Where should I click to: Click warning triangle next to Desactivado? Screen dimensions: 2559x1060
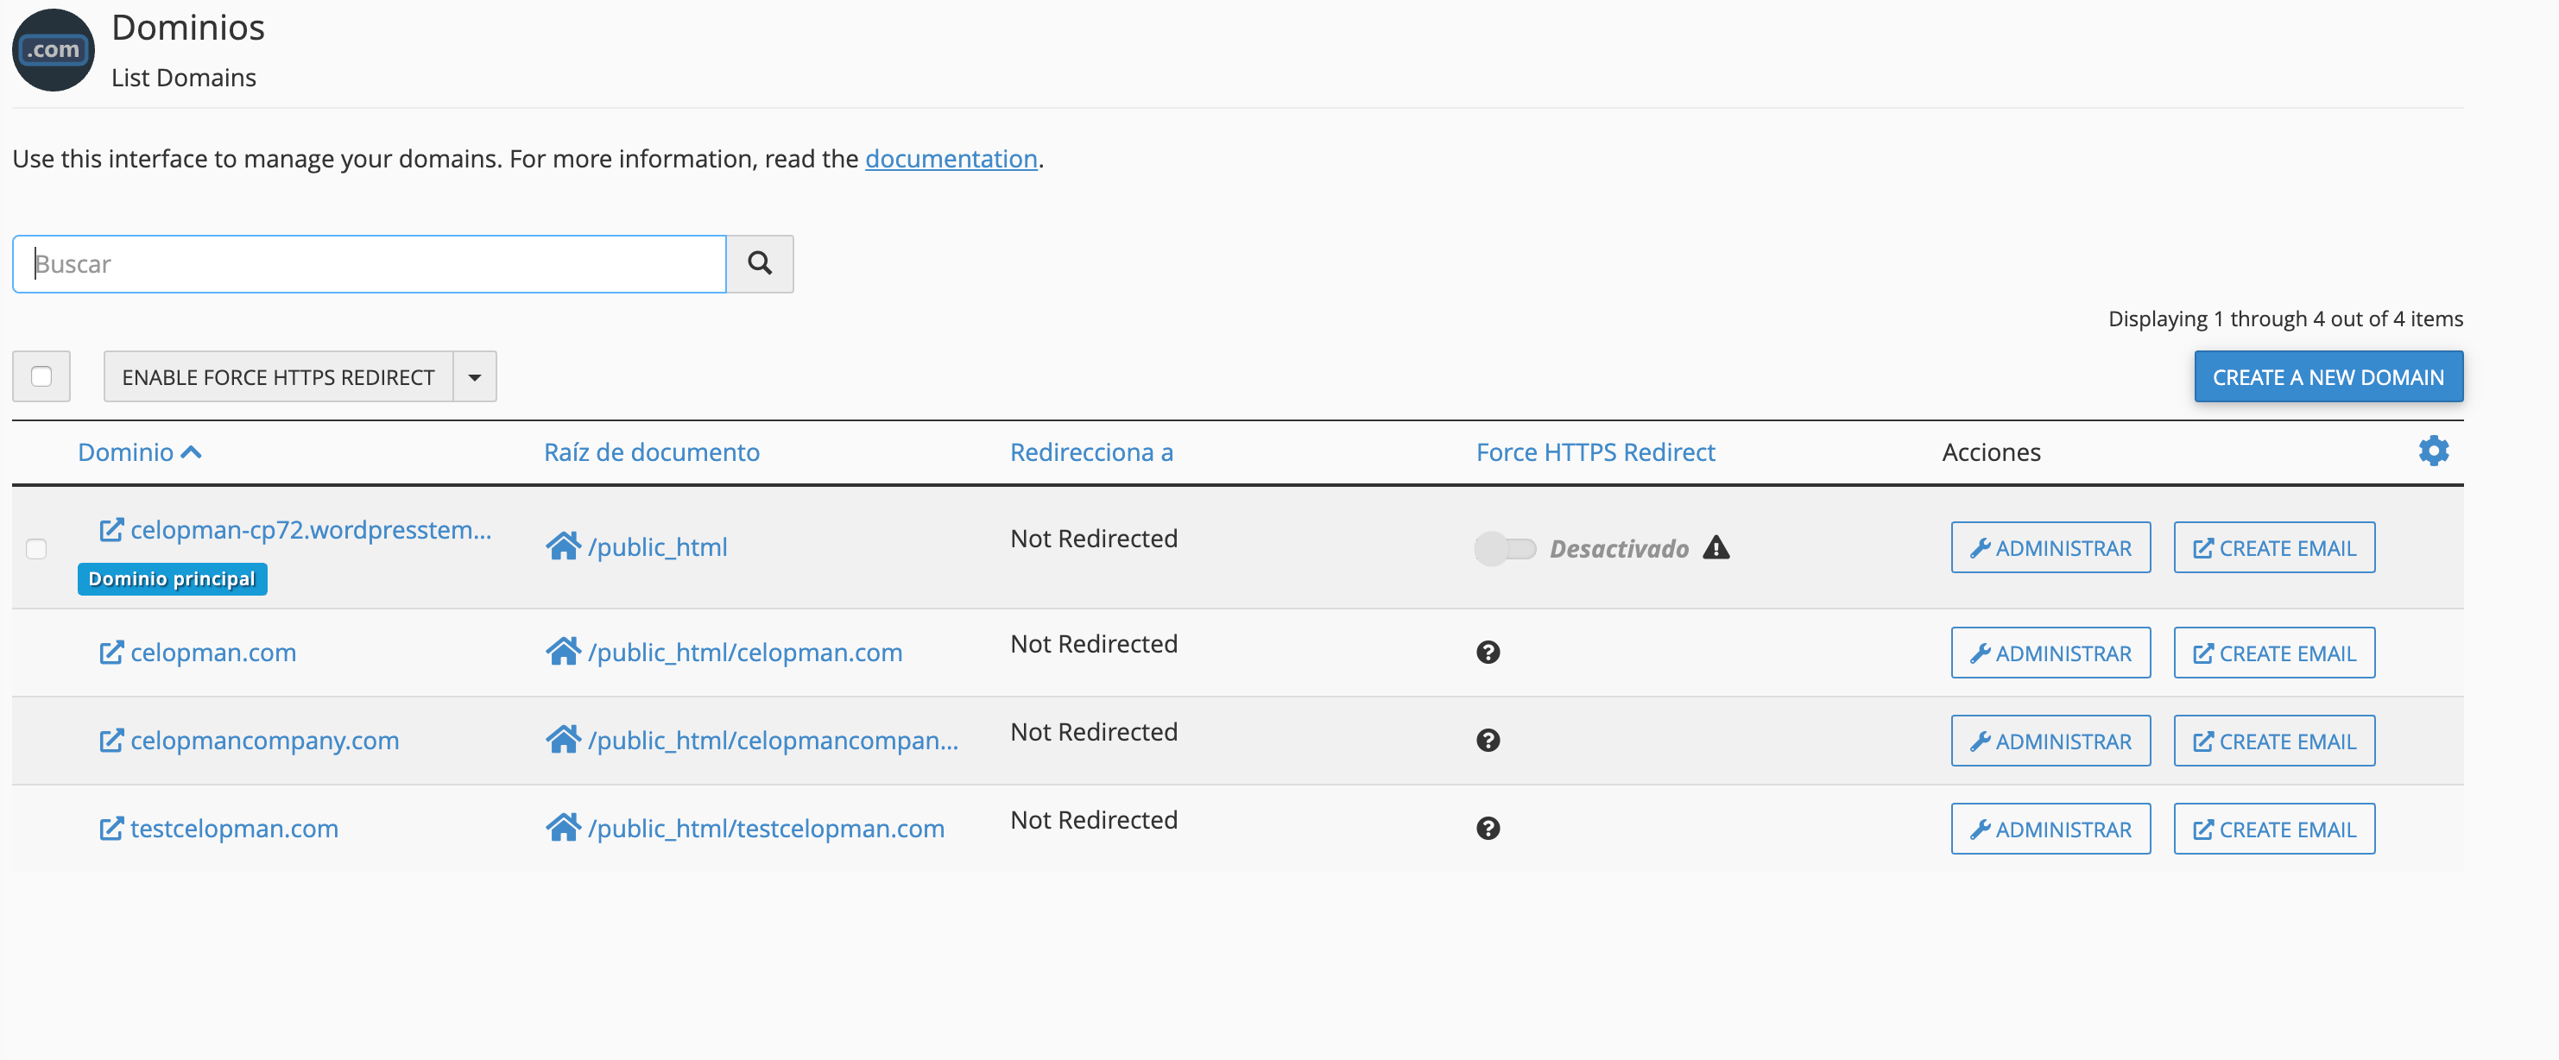coord(1715,547)
